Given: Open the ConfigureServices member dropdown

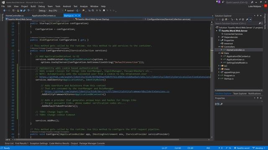Looking at the screenshot, I should (178, 19).
